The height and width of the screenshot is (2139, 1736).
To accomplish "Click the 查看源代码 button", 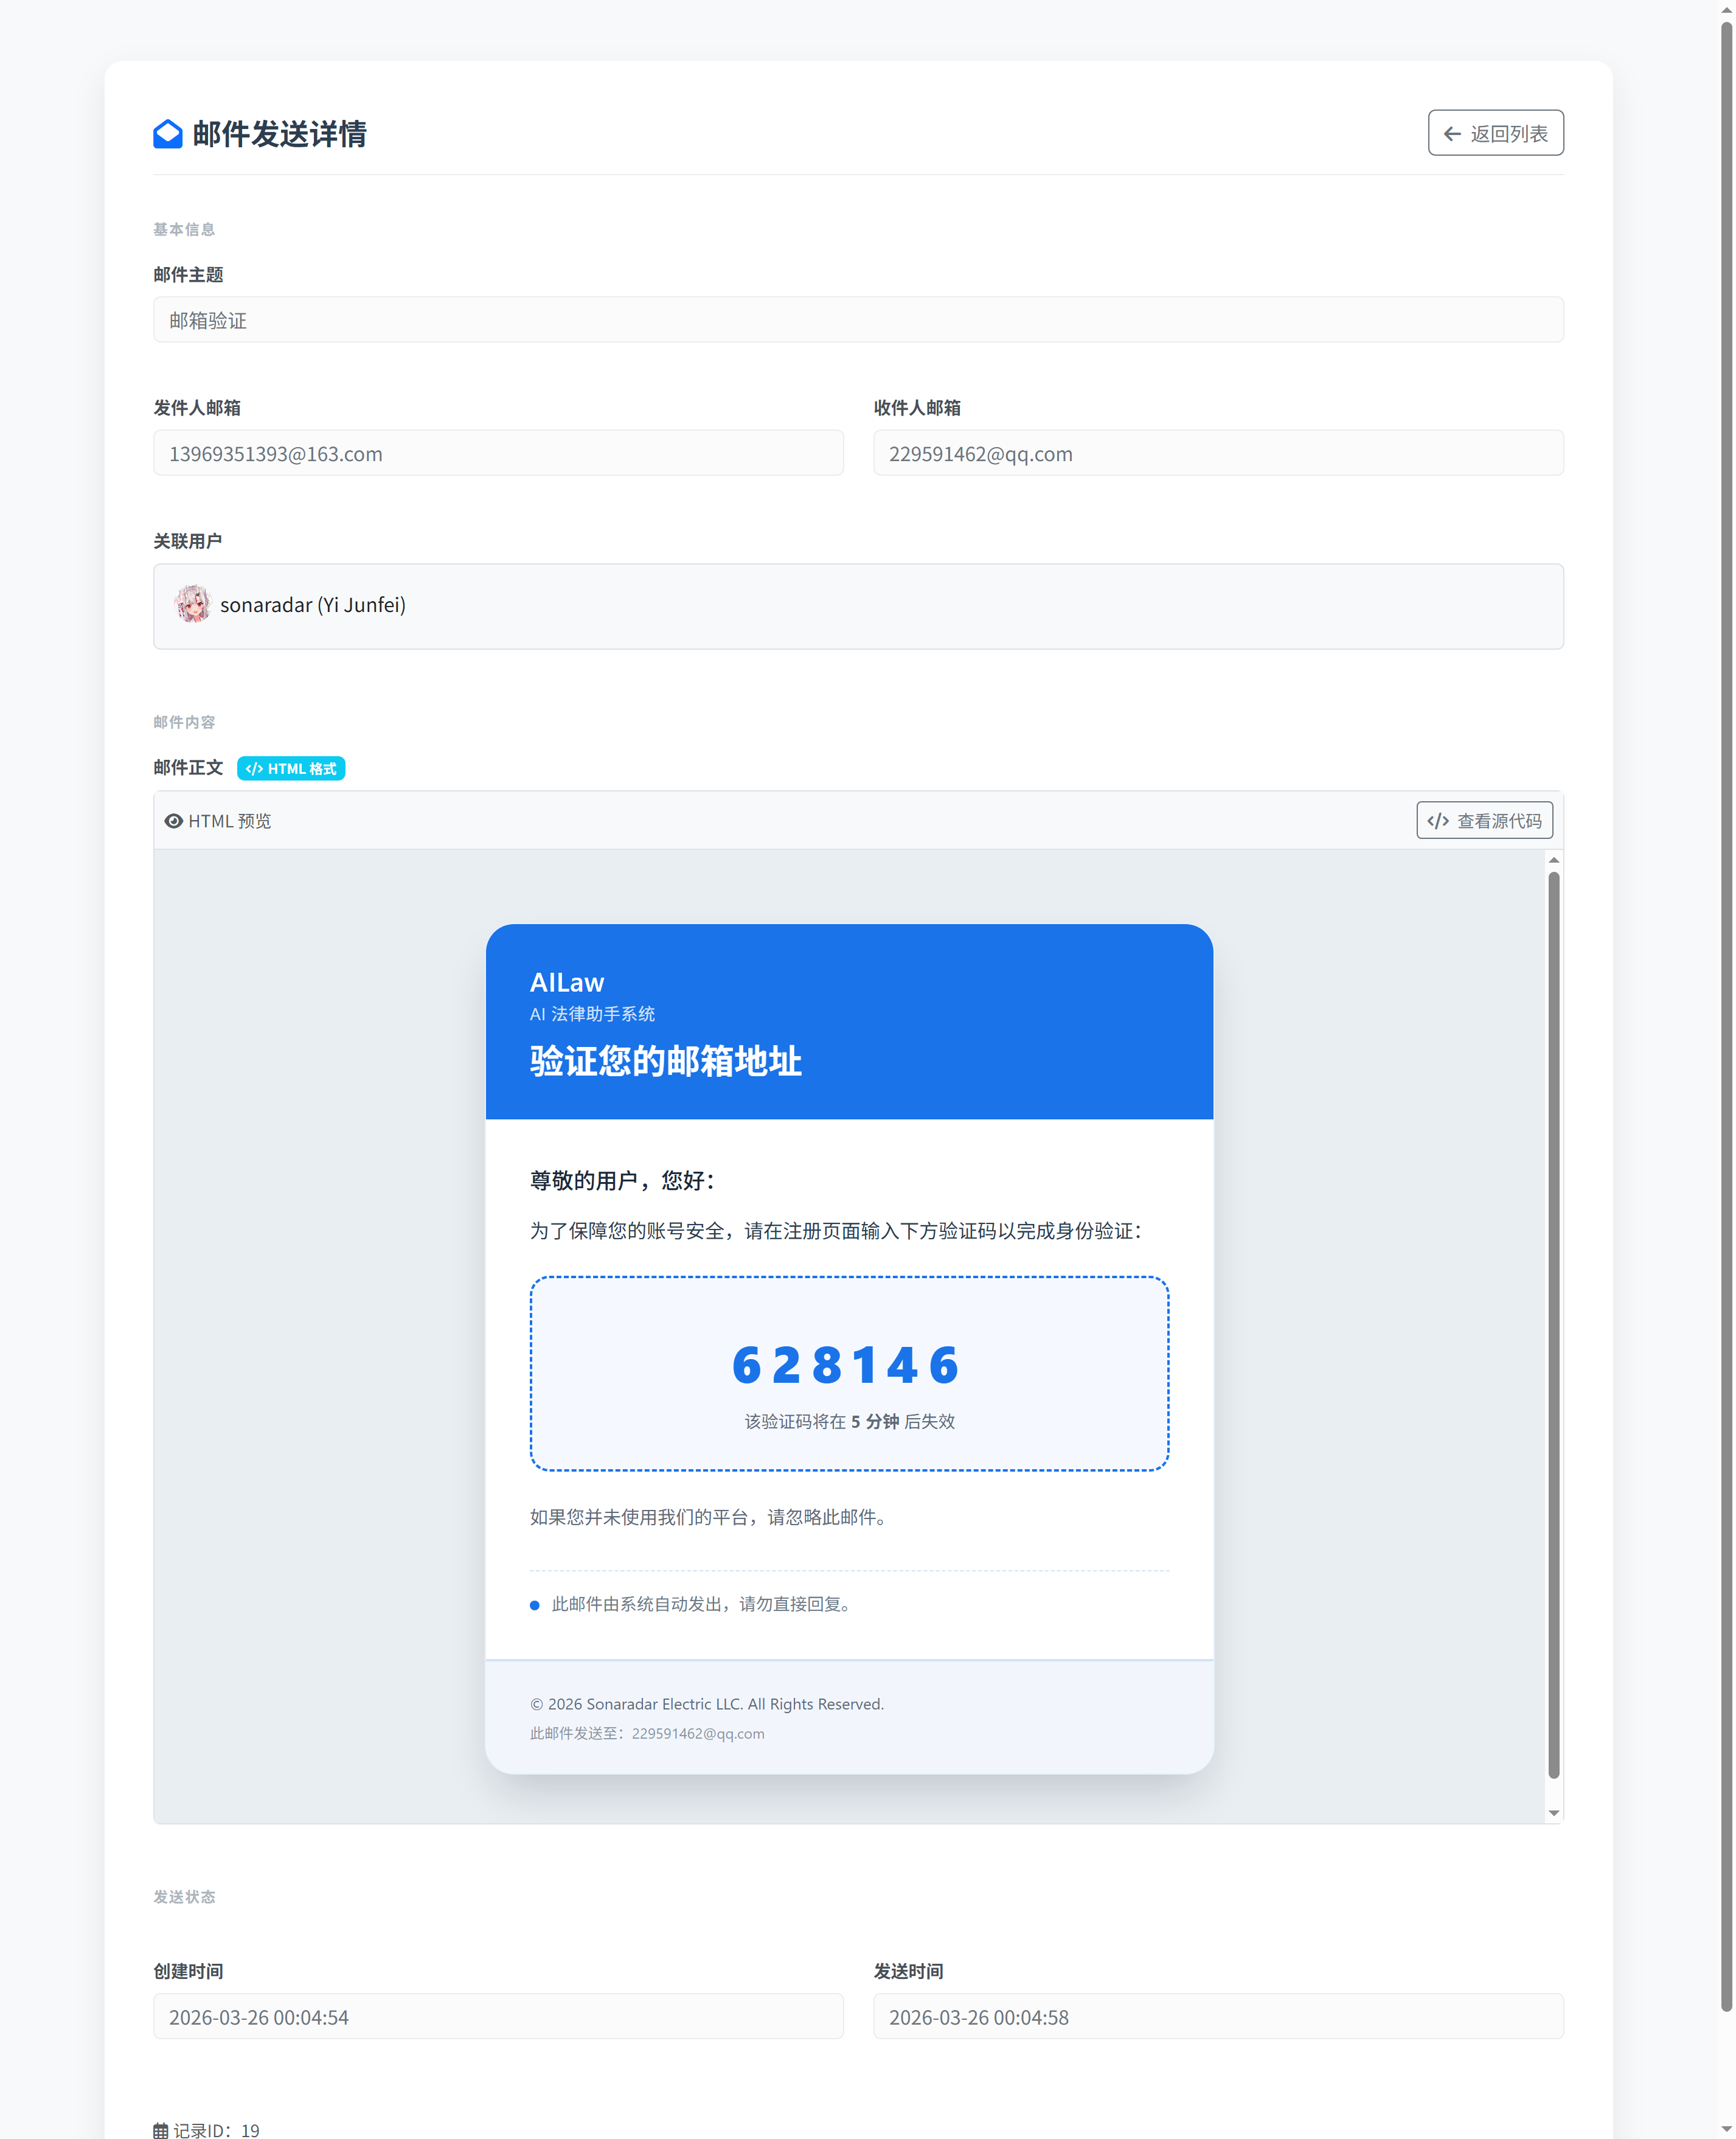I will [1484, 820].
